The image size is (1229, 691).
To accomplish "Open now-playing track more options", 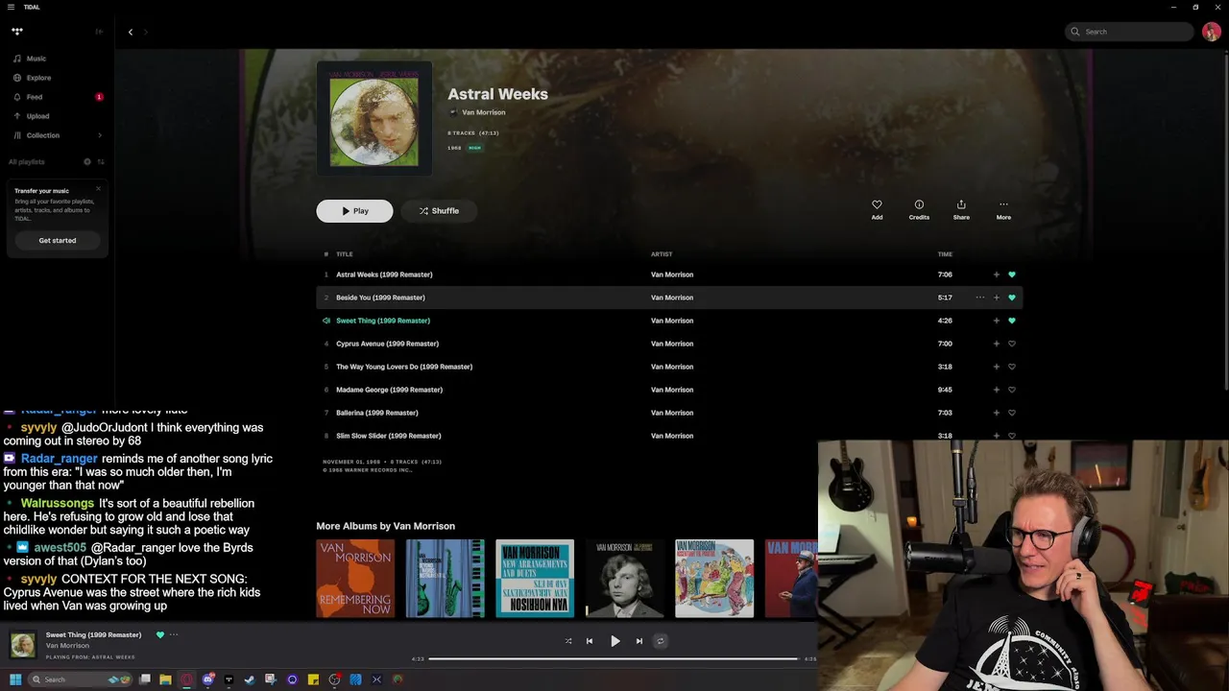I will click(x=174, y=634).
